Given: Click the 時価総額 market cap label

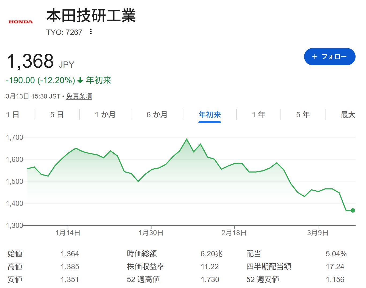Looking at the screenshot, I should coord(142,254).
